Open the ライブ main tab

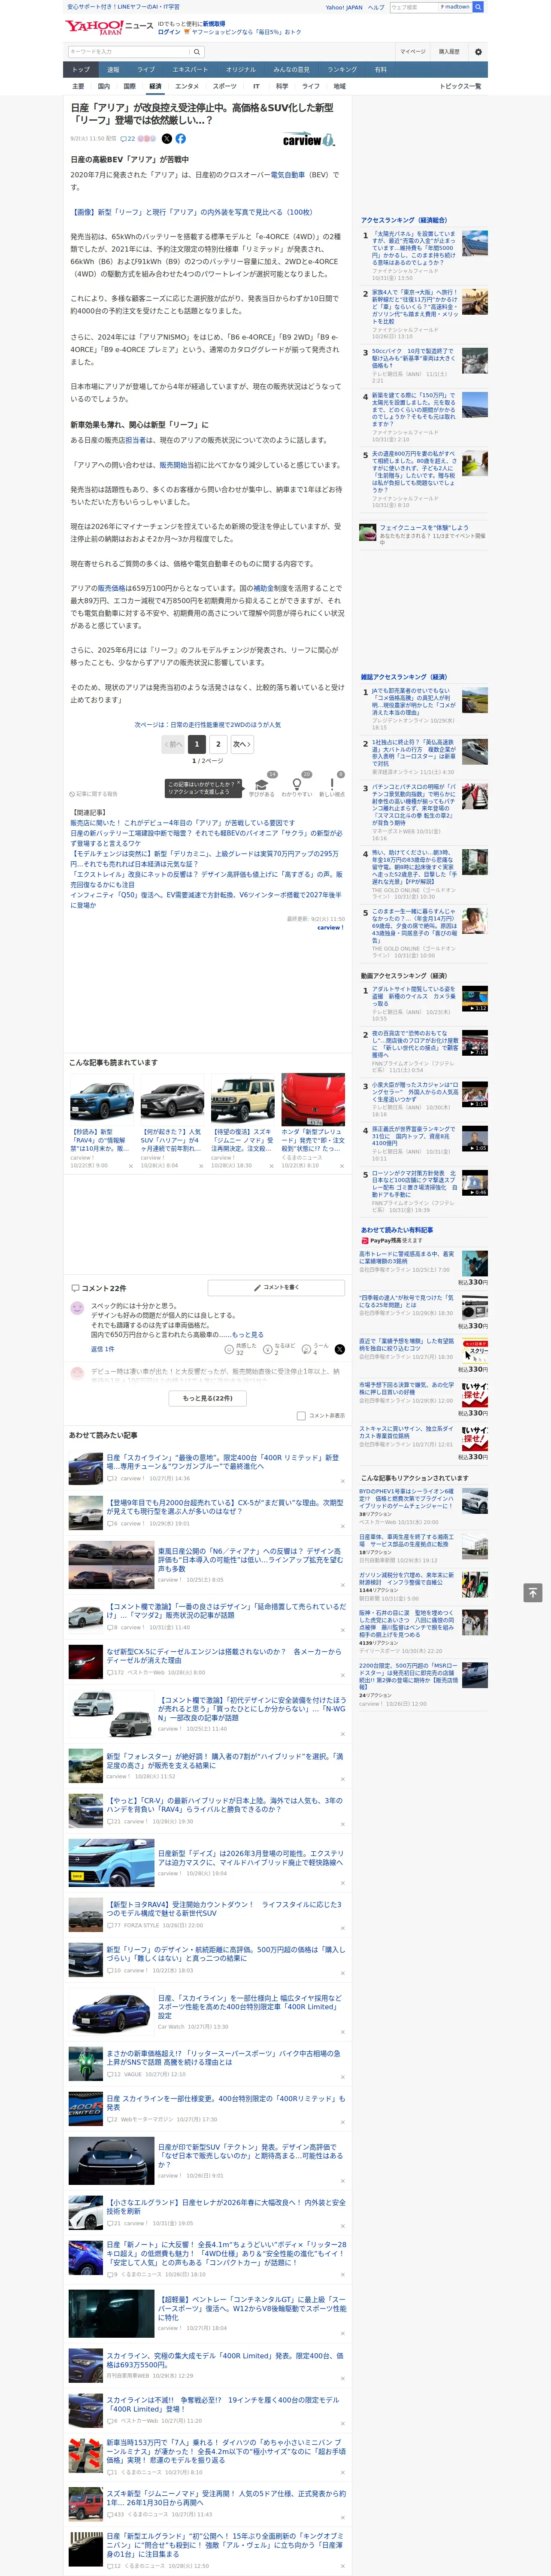[146, 70]
